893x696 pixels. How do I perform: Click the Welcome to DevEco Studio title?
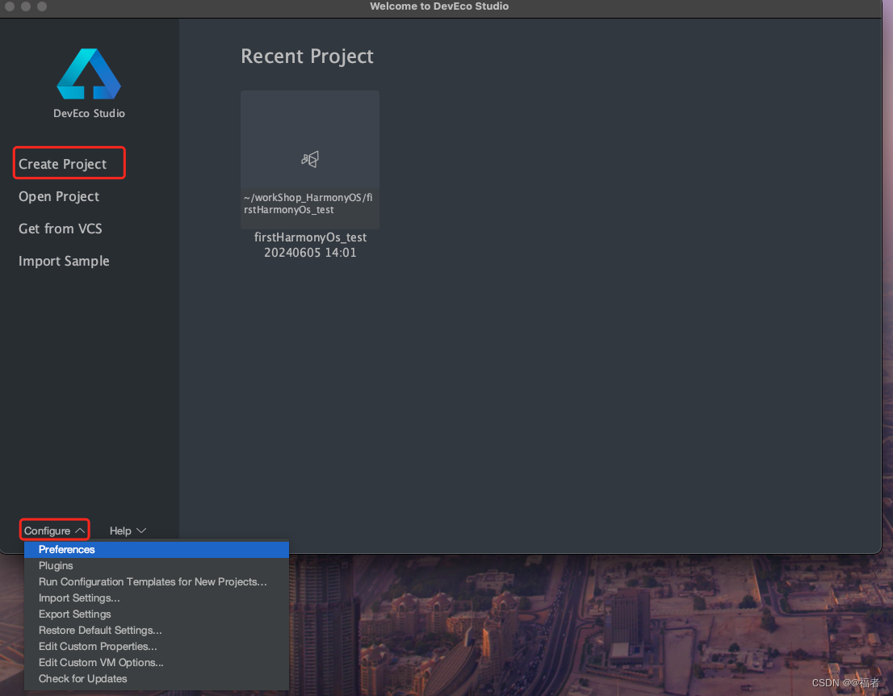pos(439,6)
